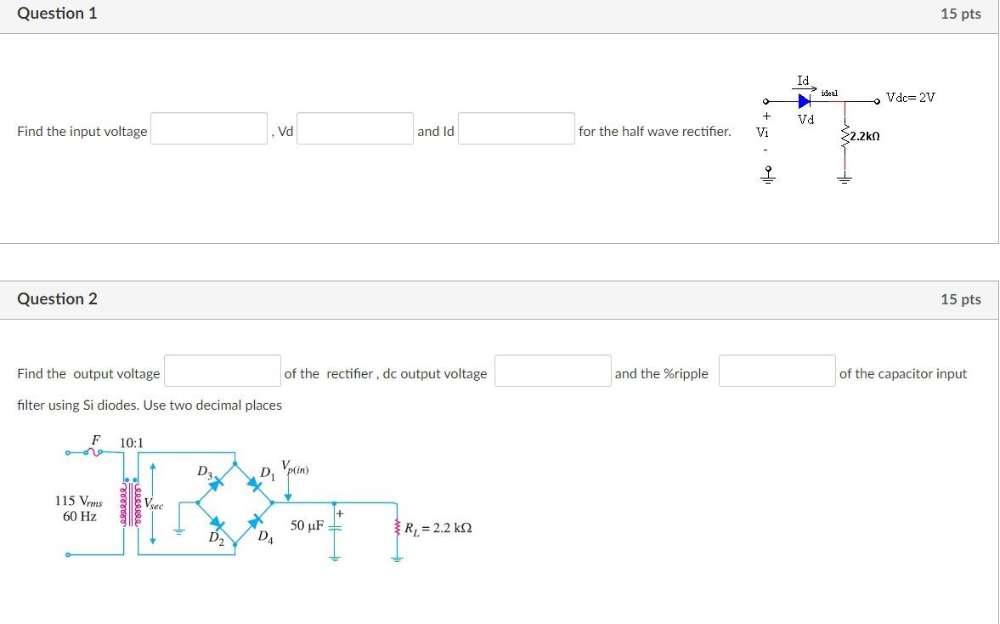Click the output voltage answer box in Question 2
This screenshot has height=624, width=1000.
tap(223, 370)
